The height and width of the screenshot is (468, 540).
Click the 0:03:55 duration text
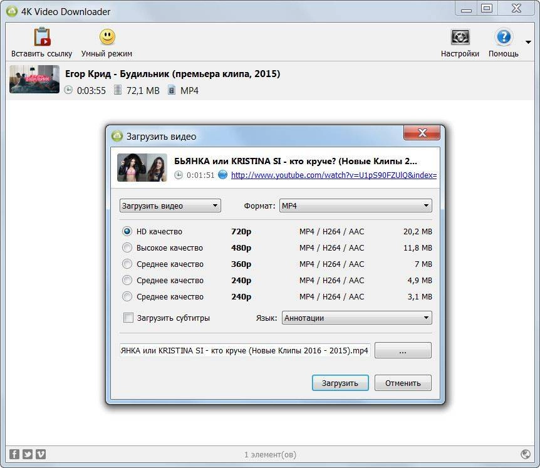[91, 91]
